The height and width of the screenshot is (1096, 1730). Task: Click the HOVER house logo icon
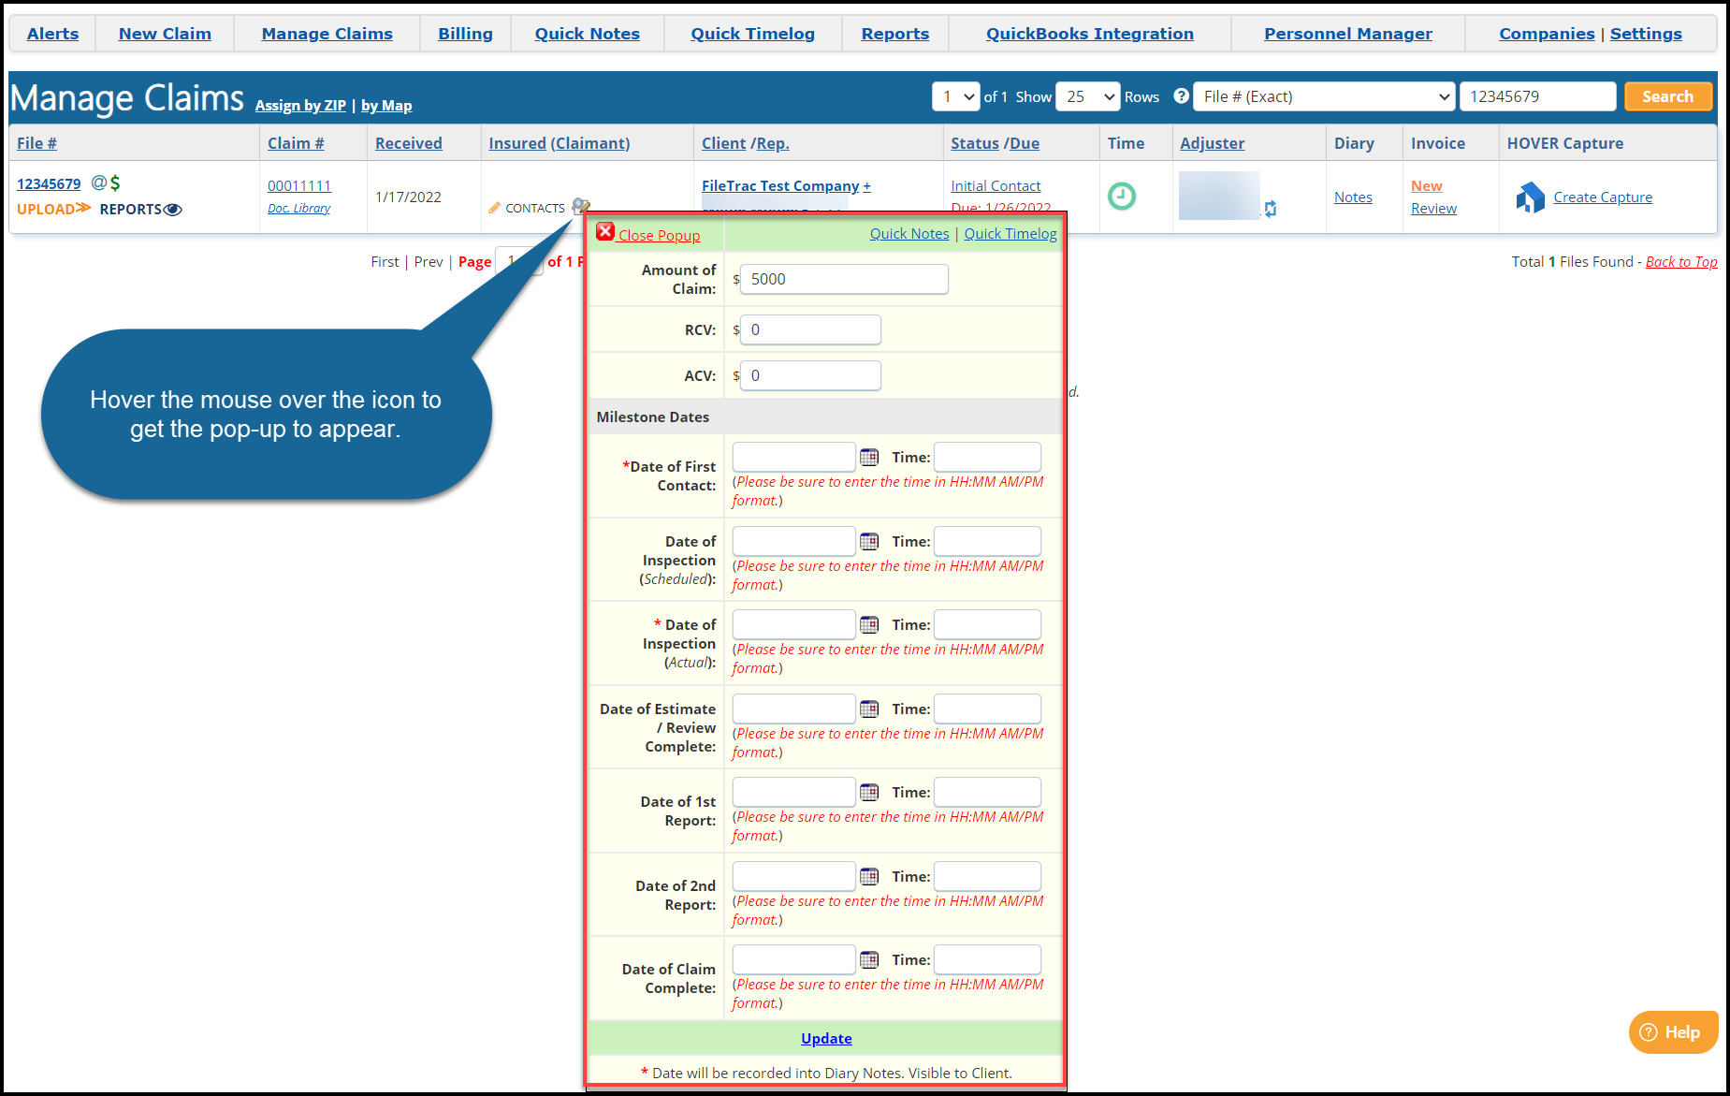[x=1530, y=197]
